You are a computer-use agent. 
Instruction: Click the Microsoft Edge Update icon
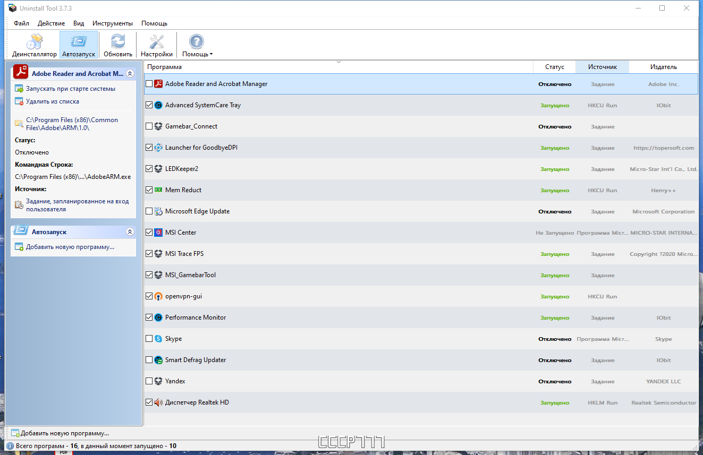click(158, 211)
